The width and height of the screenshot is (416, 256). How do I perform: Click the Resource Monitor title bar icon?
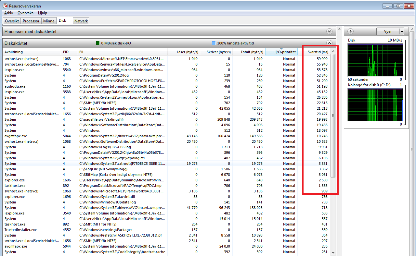(x=5, y=6)
